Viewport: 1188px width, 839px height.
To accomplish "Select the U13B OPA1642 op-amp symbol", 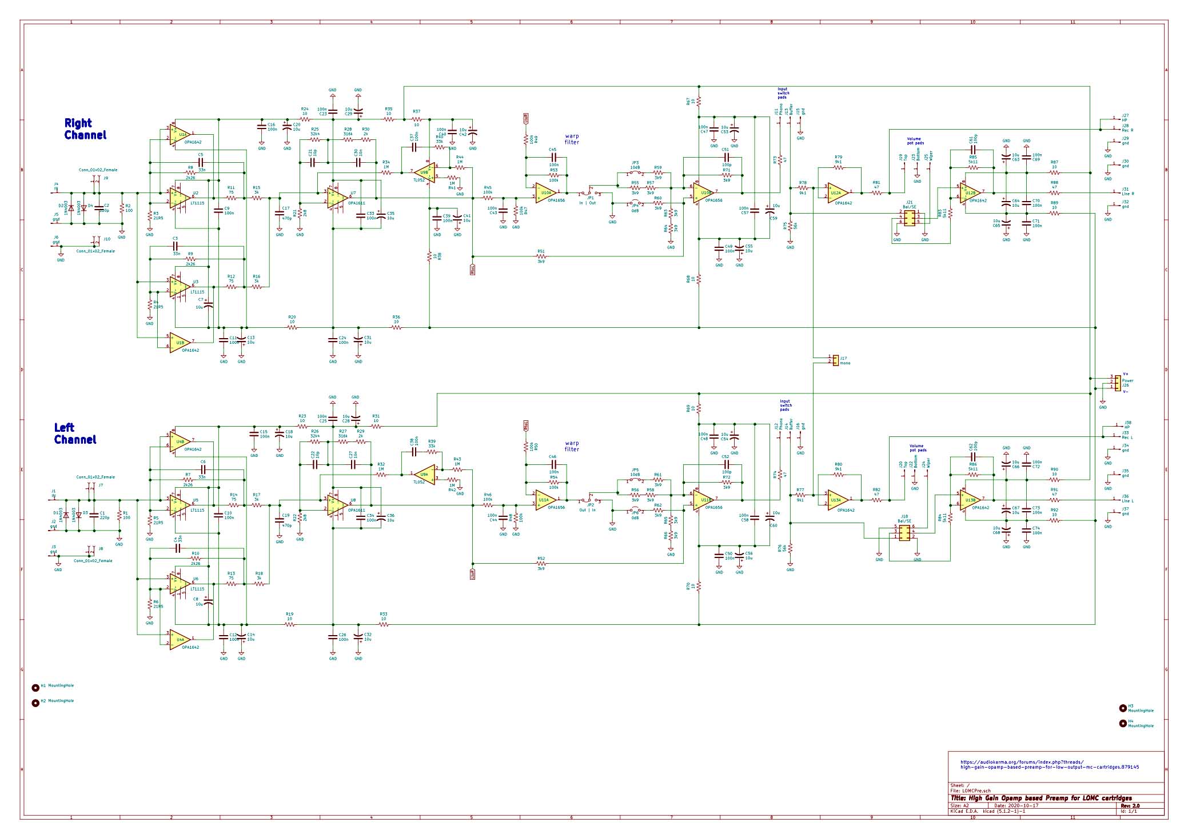I will pyautogui.click(x=970, y=500).
